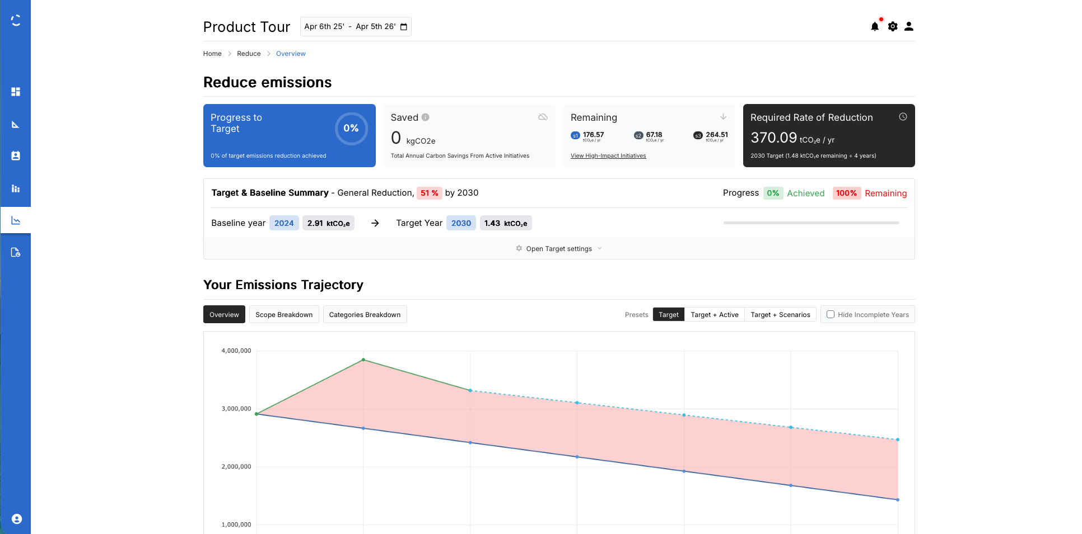The image size is (1082, 534).
Task: Open the settings gear icon
Action: (x=892, y=26)
